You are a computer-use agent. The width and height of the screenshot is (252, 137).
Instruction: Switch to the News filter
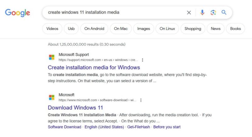pyautogui.click(x=215, y=29)
